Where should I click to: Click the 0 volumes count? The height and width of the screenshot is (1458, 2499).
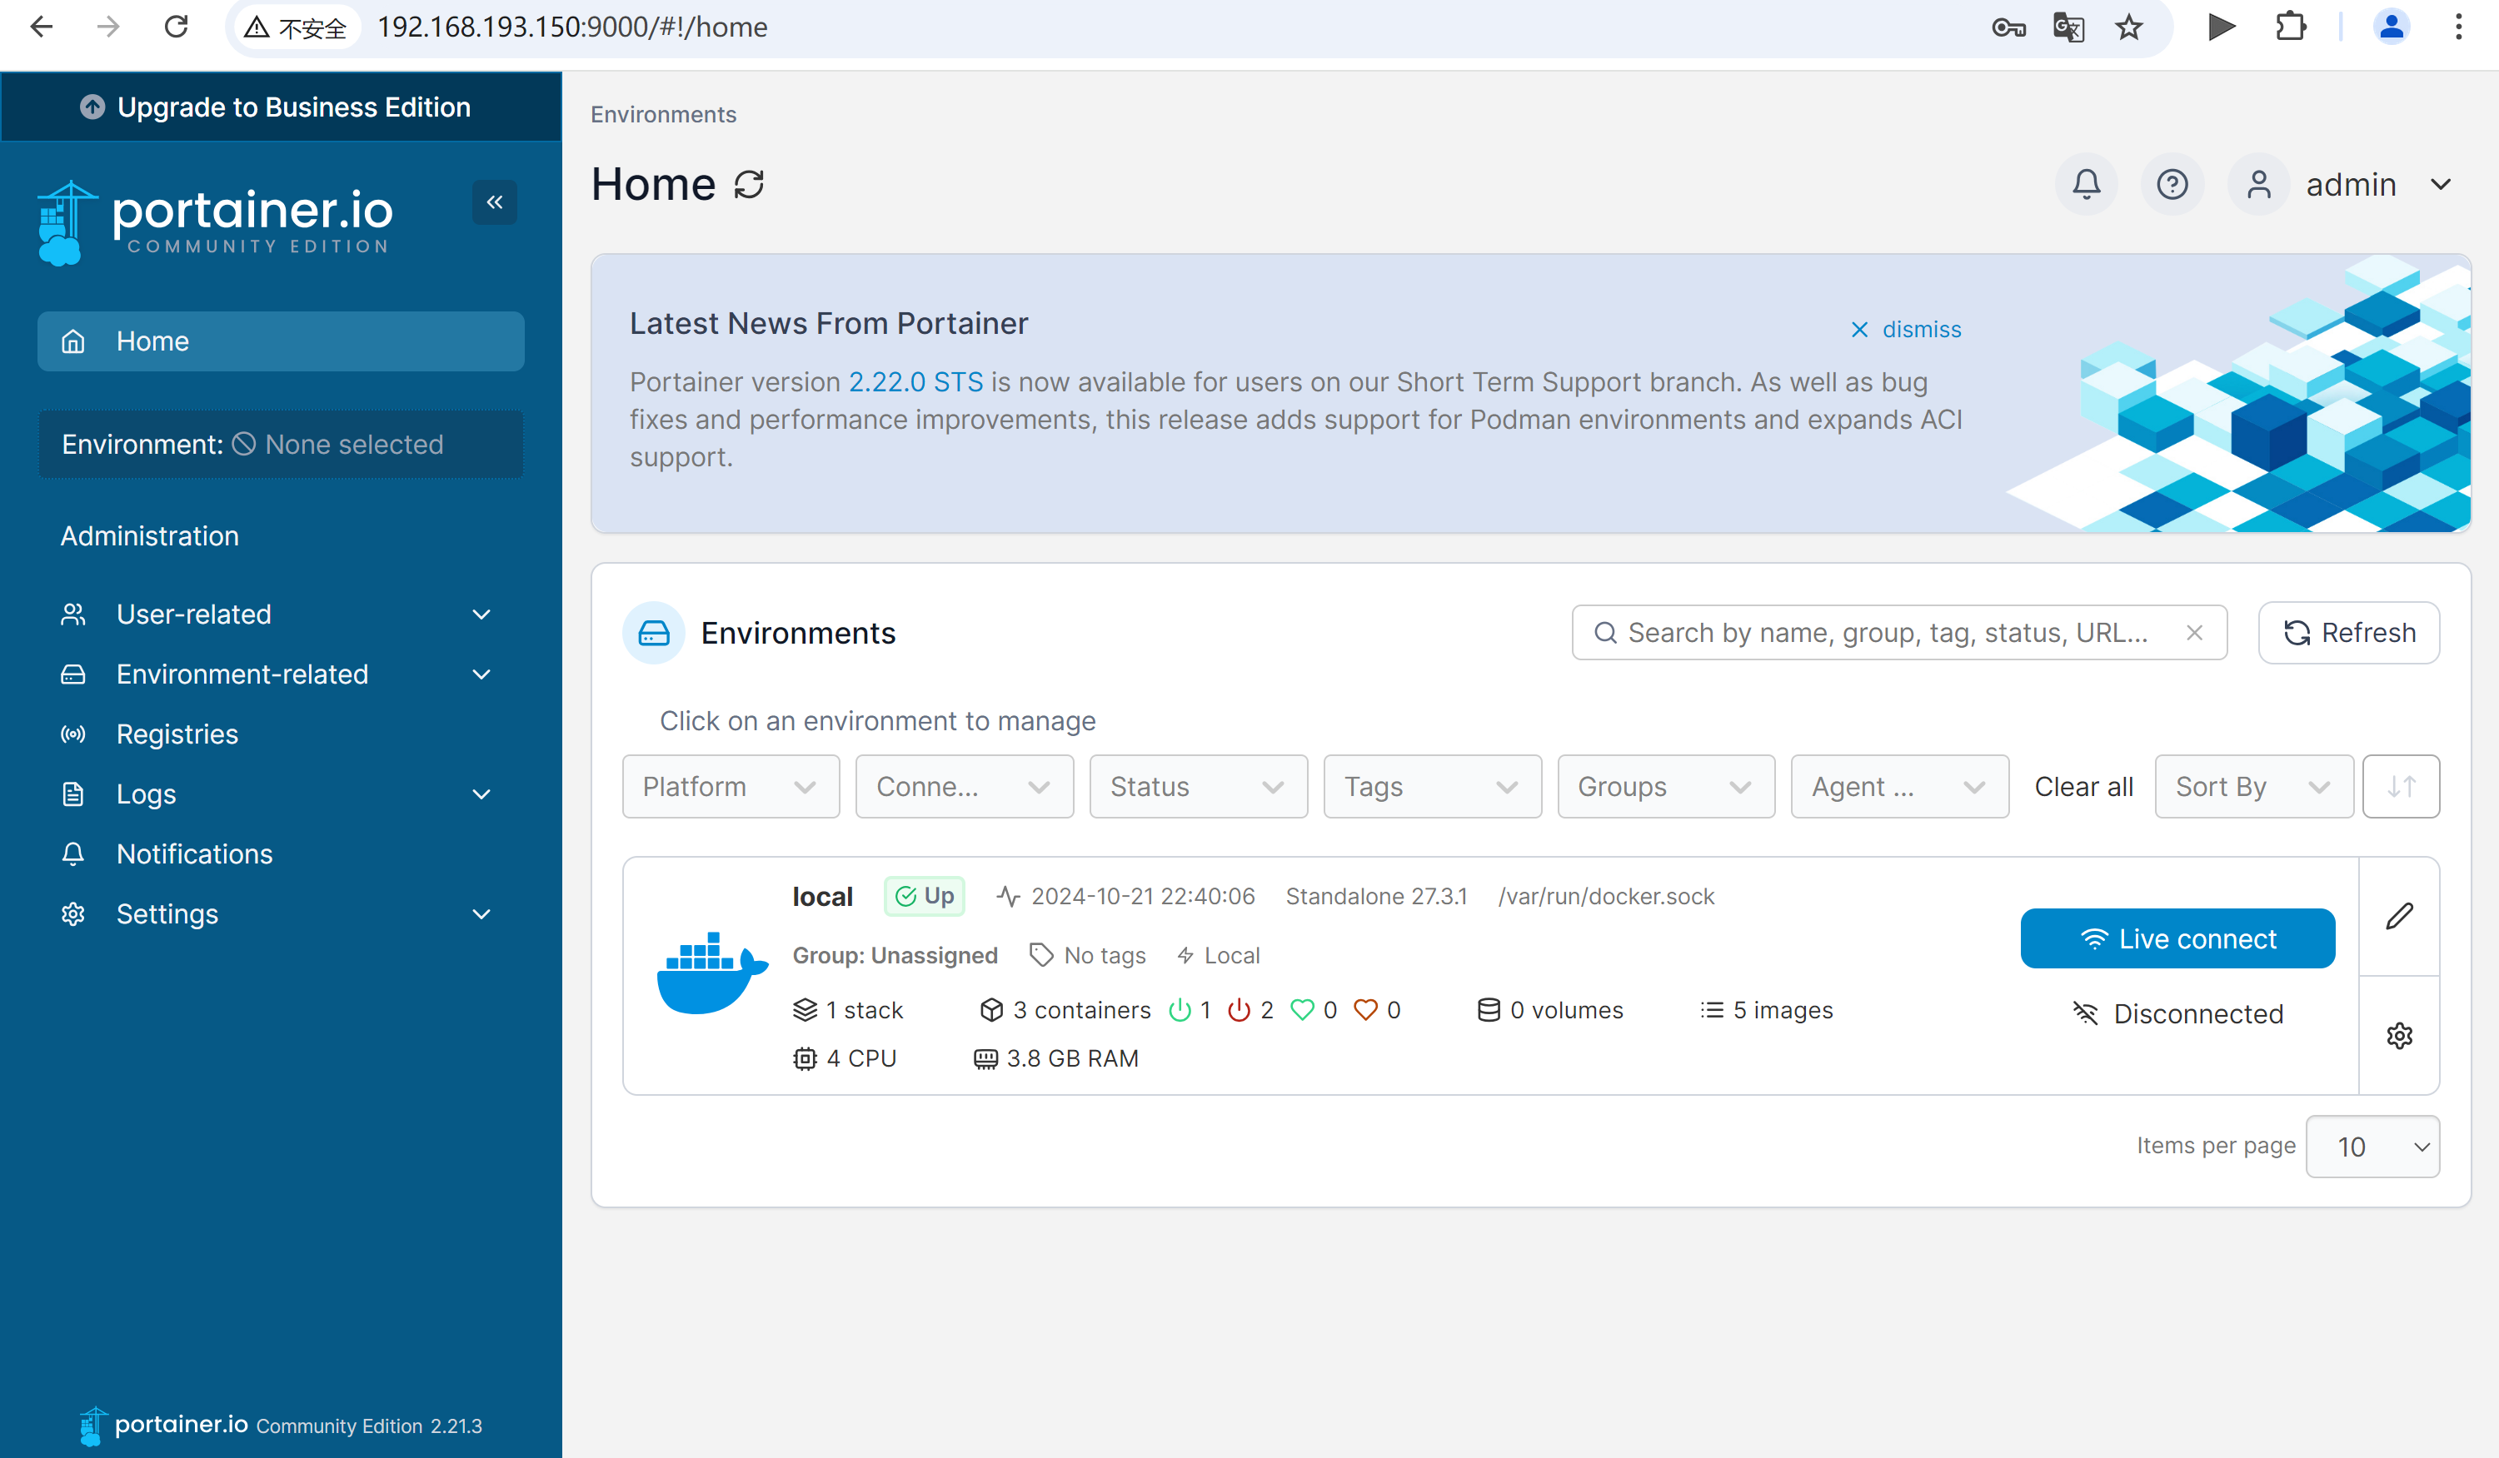pos(1550,1010)
